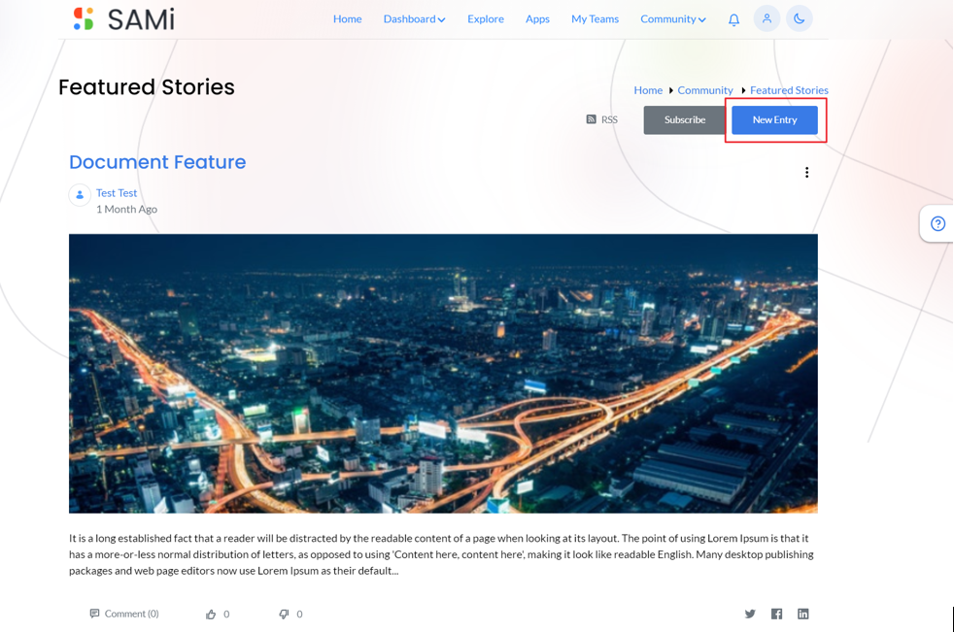Share on Twitter
This screenshot has height=632, width=954.
click(x=750, y=614)
